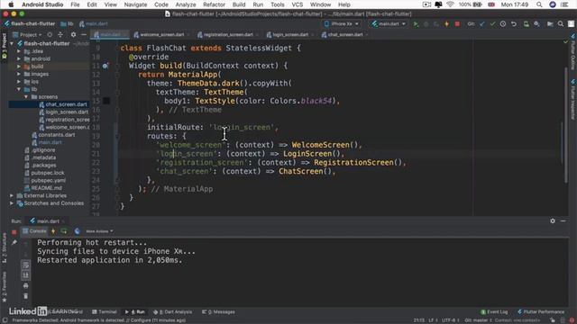Open the Build menu
The width and height of the screenshot is (577, 324).
coord(239,4)
